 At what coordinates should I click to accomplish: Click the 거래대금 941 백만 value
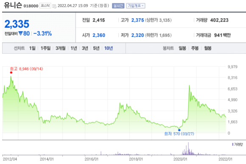tap(222, 36)
